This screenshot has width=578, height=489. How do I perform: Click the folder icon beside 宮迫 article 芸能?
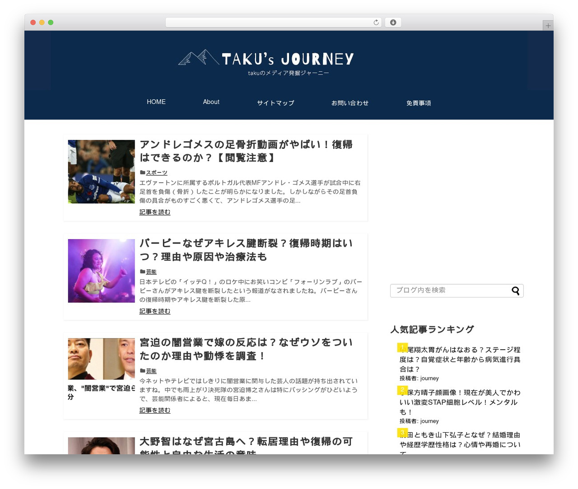[x=142, y=371]
